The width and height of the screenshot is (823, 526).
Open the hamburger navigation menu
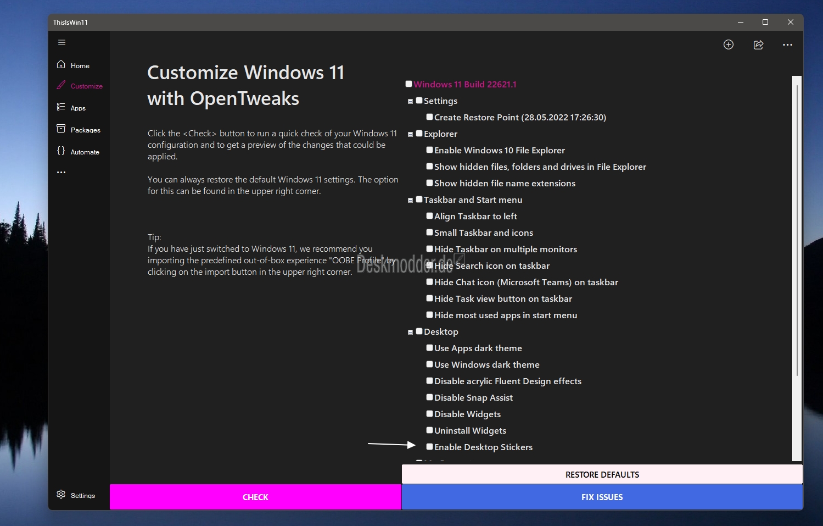61,42
